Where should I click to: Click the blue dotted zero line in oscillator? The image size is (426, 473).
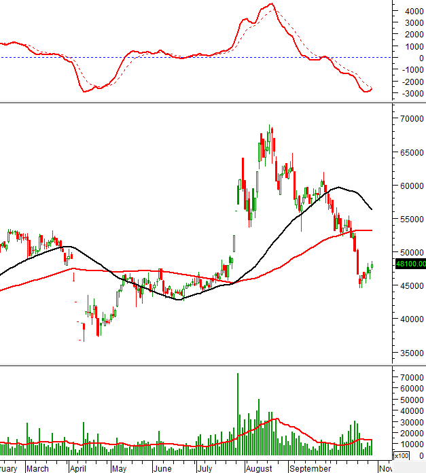coord(204,57)
